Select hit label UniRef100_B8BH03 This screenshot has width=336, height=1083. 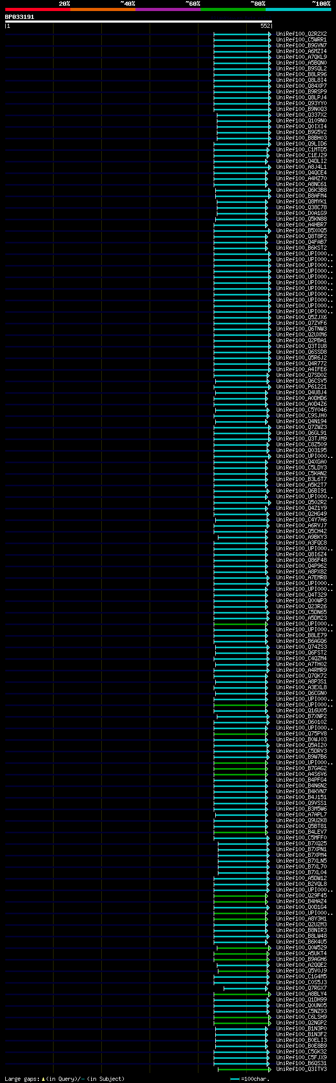[x=301, y=138]
